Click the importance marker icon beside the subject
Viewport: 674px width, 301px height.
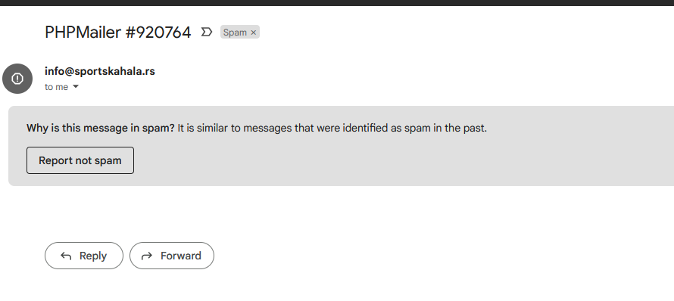206,33
